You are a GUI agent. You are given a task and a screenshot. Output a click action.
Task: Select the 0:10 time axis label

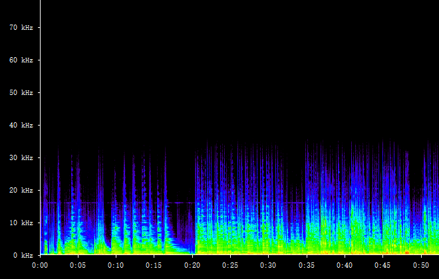point(116,265)
